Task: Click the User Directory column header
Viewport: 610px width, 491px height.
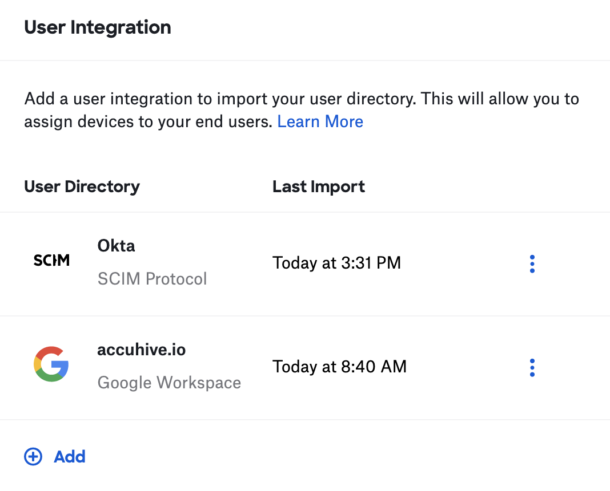Action: point(82,186)
